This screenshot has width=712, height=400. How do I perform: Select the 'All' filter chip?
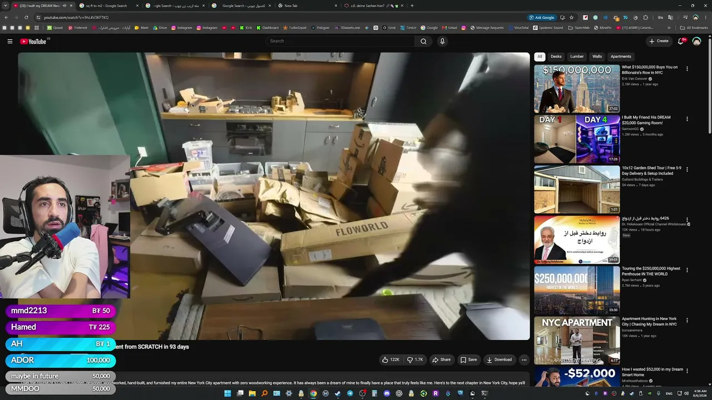(x=540, y=57)
